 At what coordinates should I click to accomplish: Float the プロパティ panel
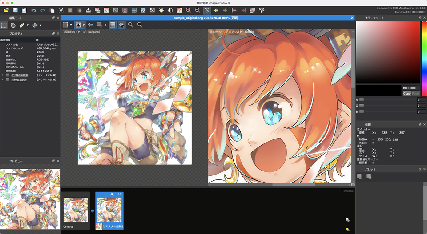click(x=53, y=33)
